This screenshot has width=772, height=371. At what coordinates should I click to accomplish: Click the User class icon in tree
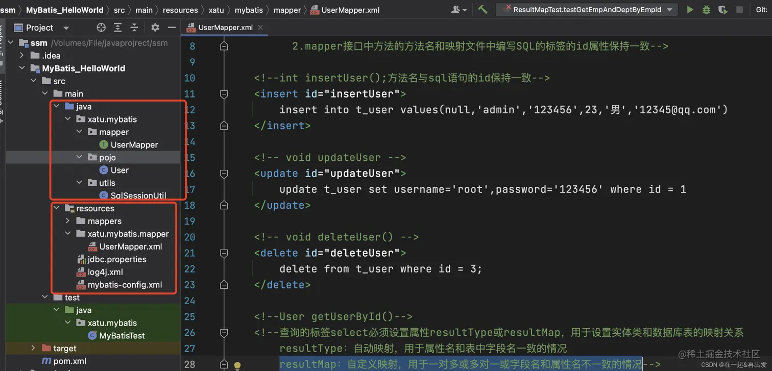pos(104,170)
